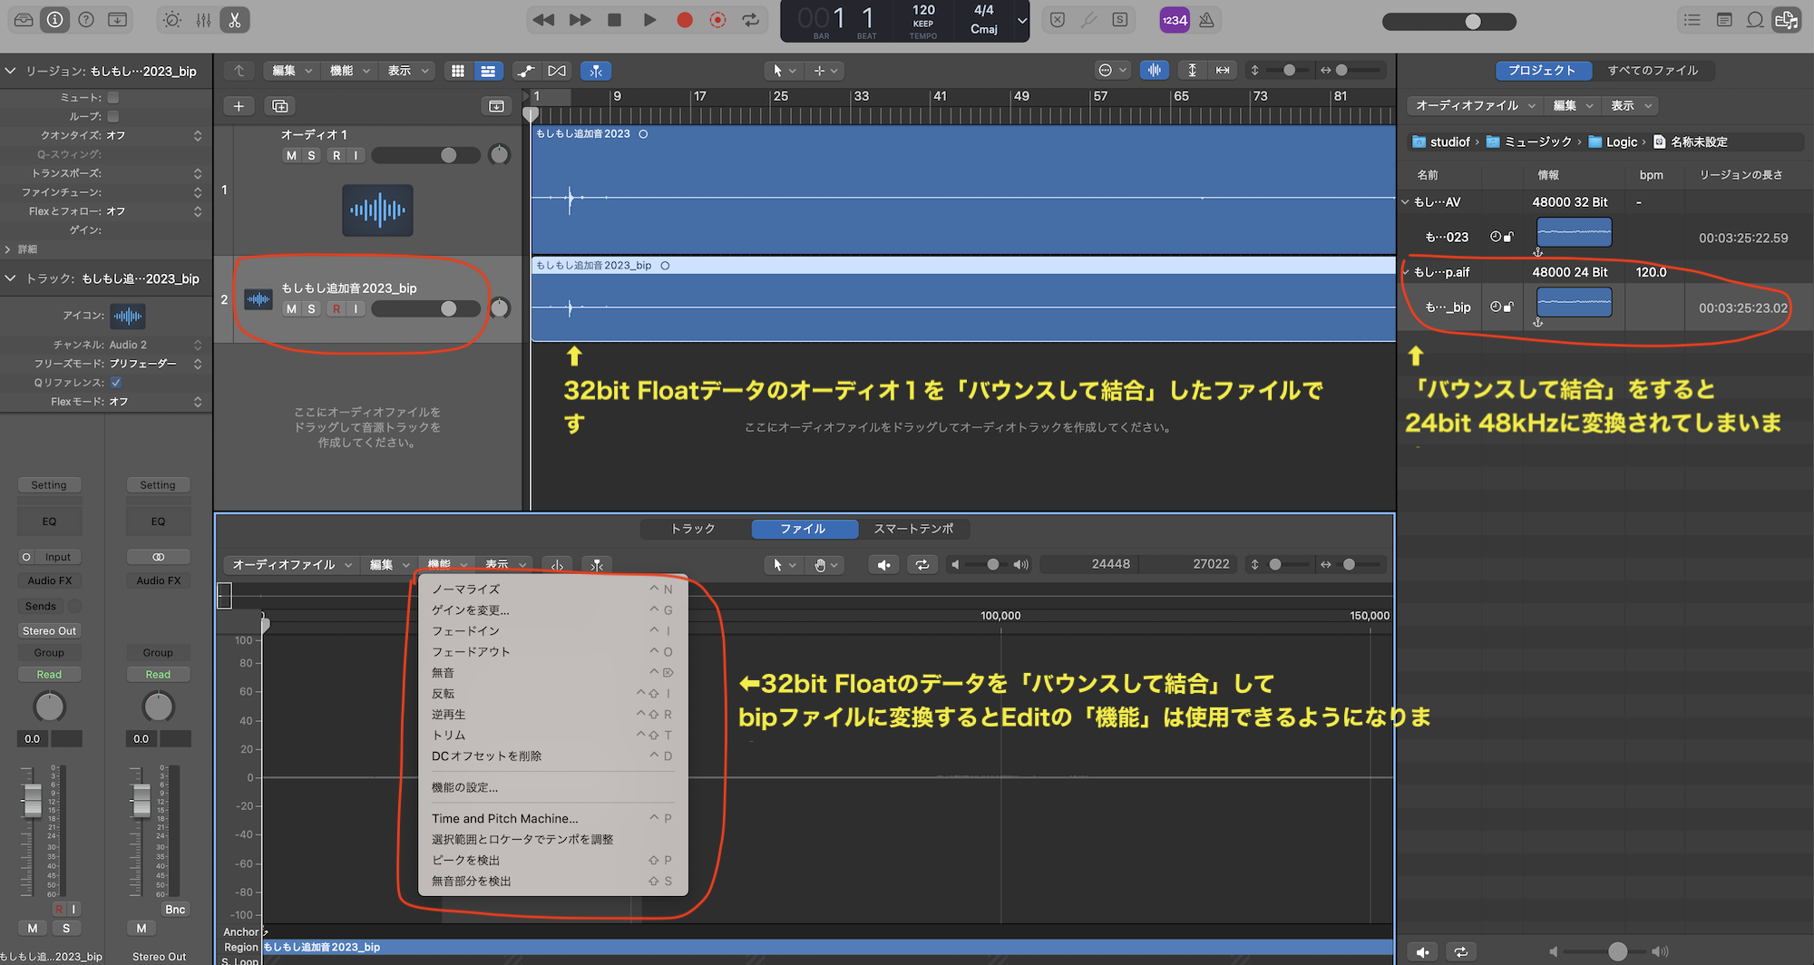The width and height of the screenshot is (1814, 965).
Task: Toggle the Cycle loop button
Action: tap(751, 20)
